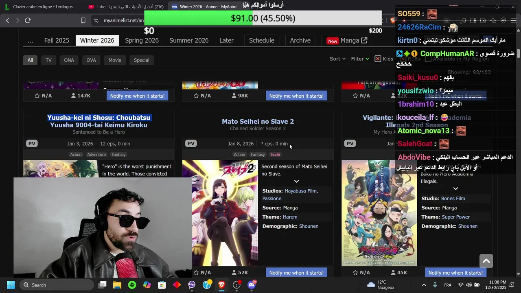Click Notify me button under 98K card
The height and width of the screenshot is (293, 521).
coord(296,96)
